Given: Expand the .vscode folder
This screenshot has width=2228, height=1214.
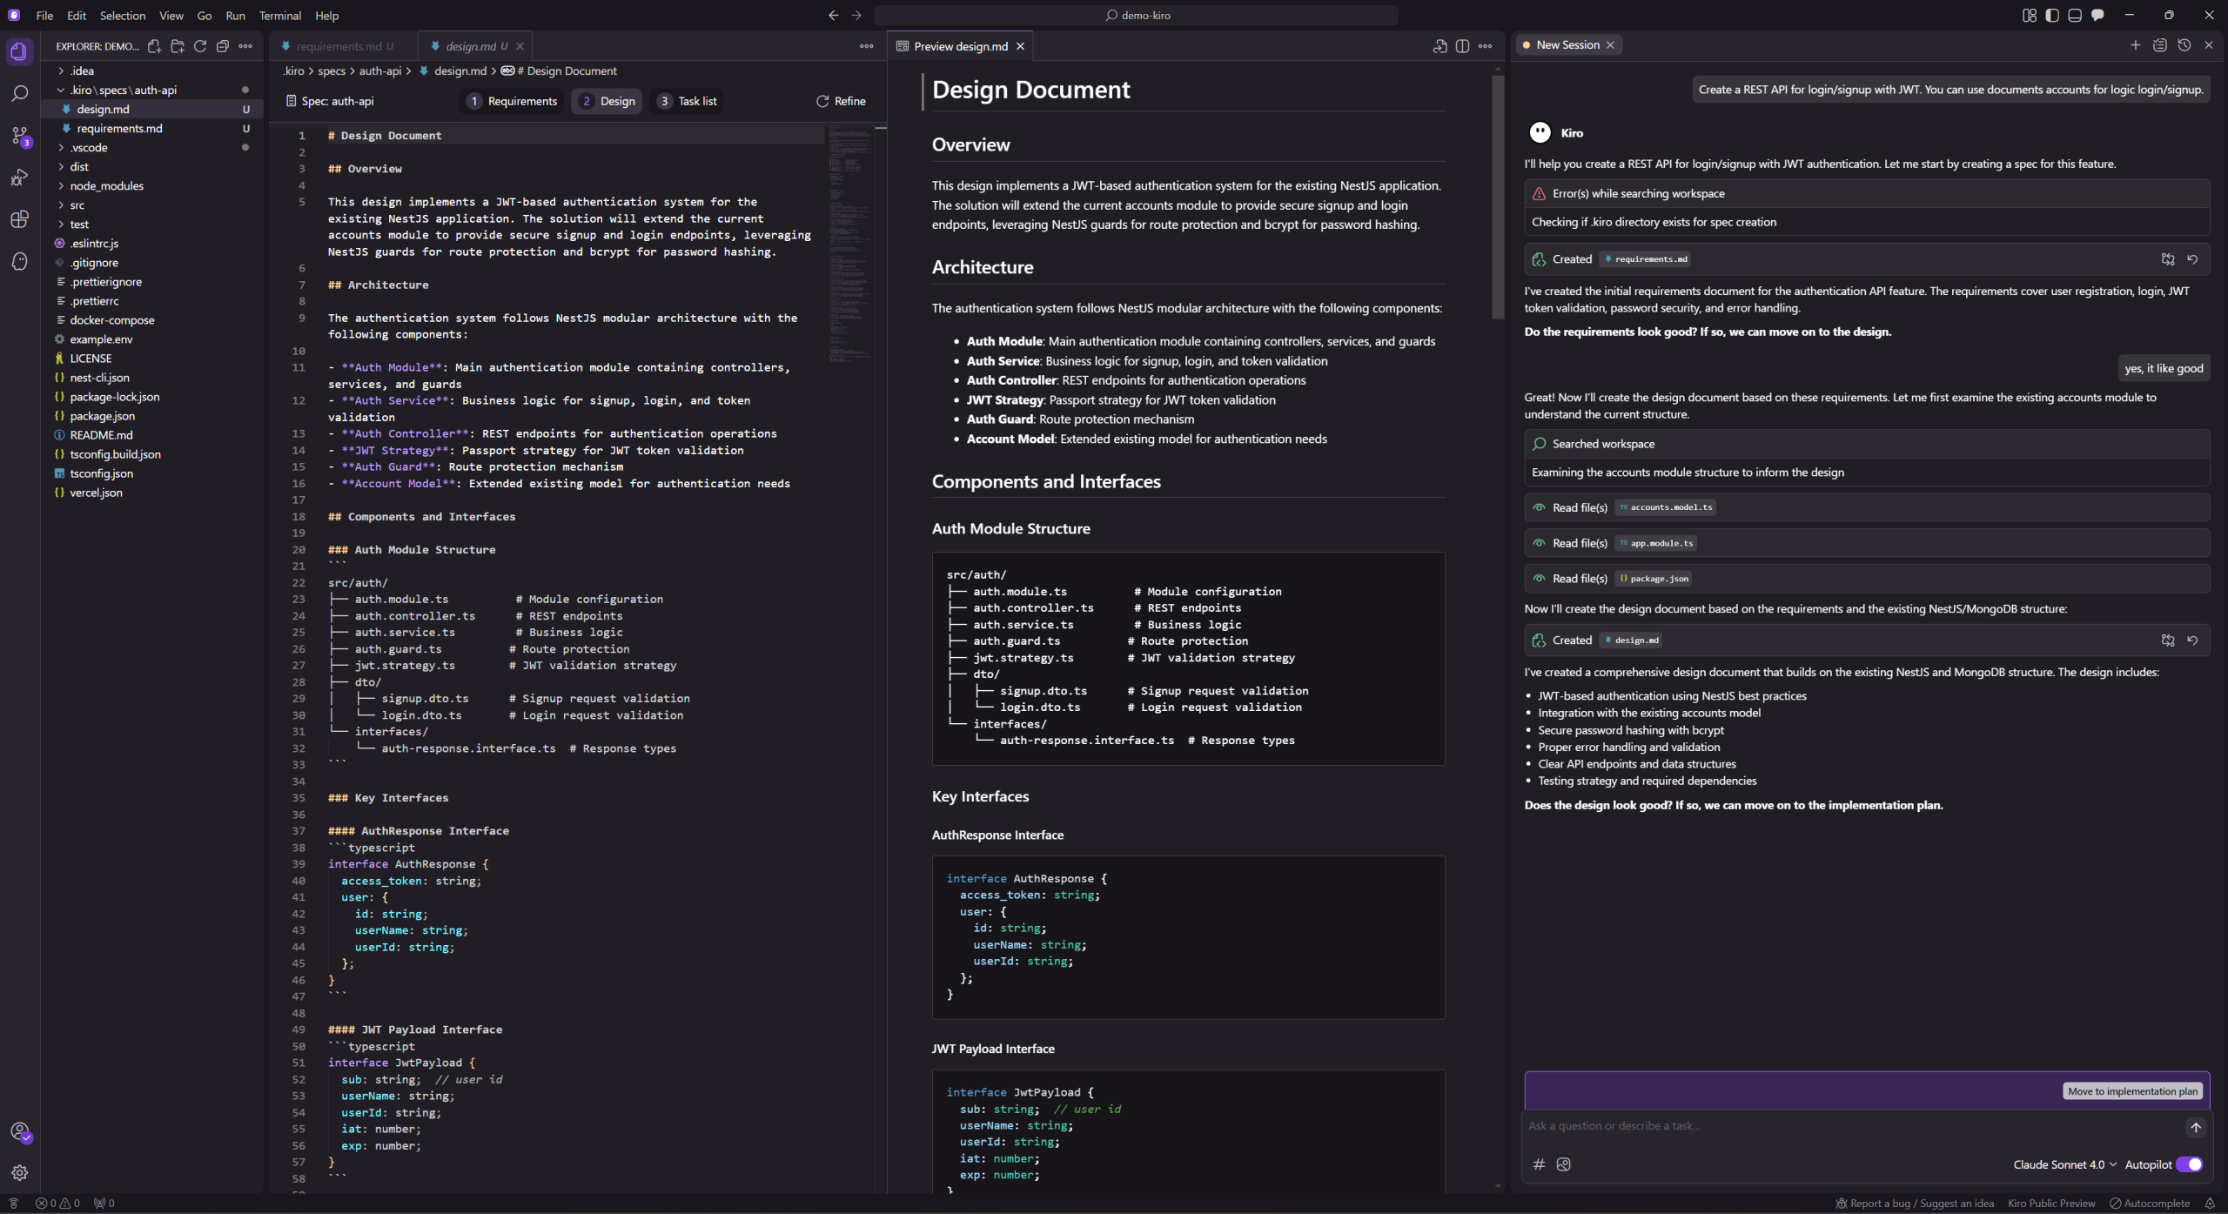Looking at the screenshot, I should [x=151, y=148].
